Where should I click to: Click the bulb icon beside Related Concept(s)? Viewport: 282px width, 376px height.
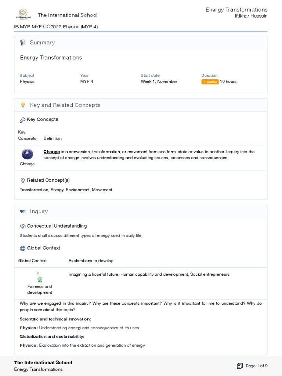(22, 180)
